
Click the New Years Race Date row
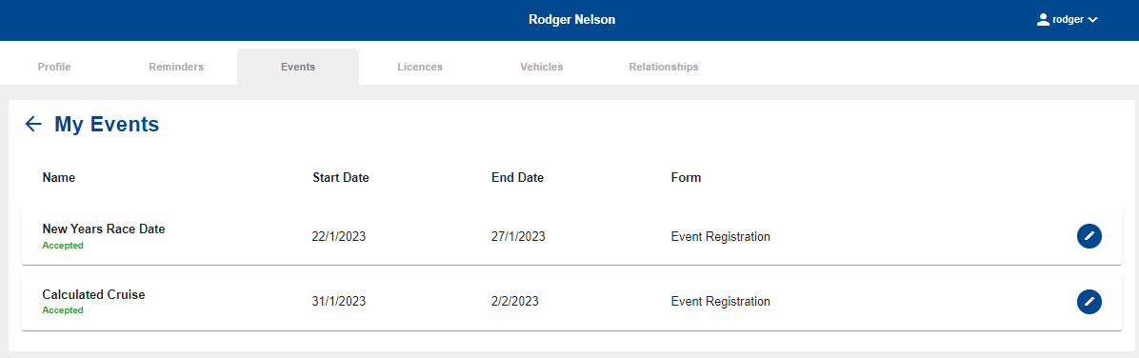point(571,236)
